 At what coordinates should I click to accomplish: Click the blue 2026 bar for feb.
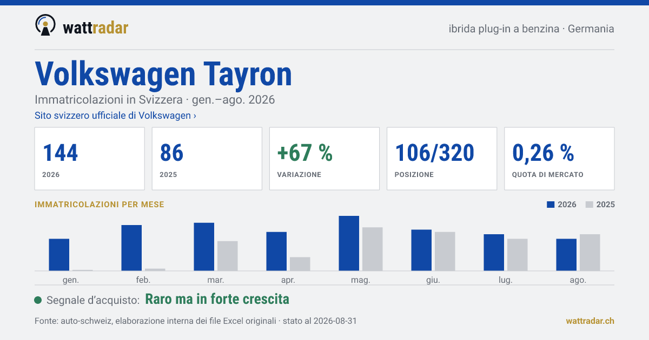tap(131, 248)
